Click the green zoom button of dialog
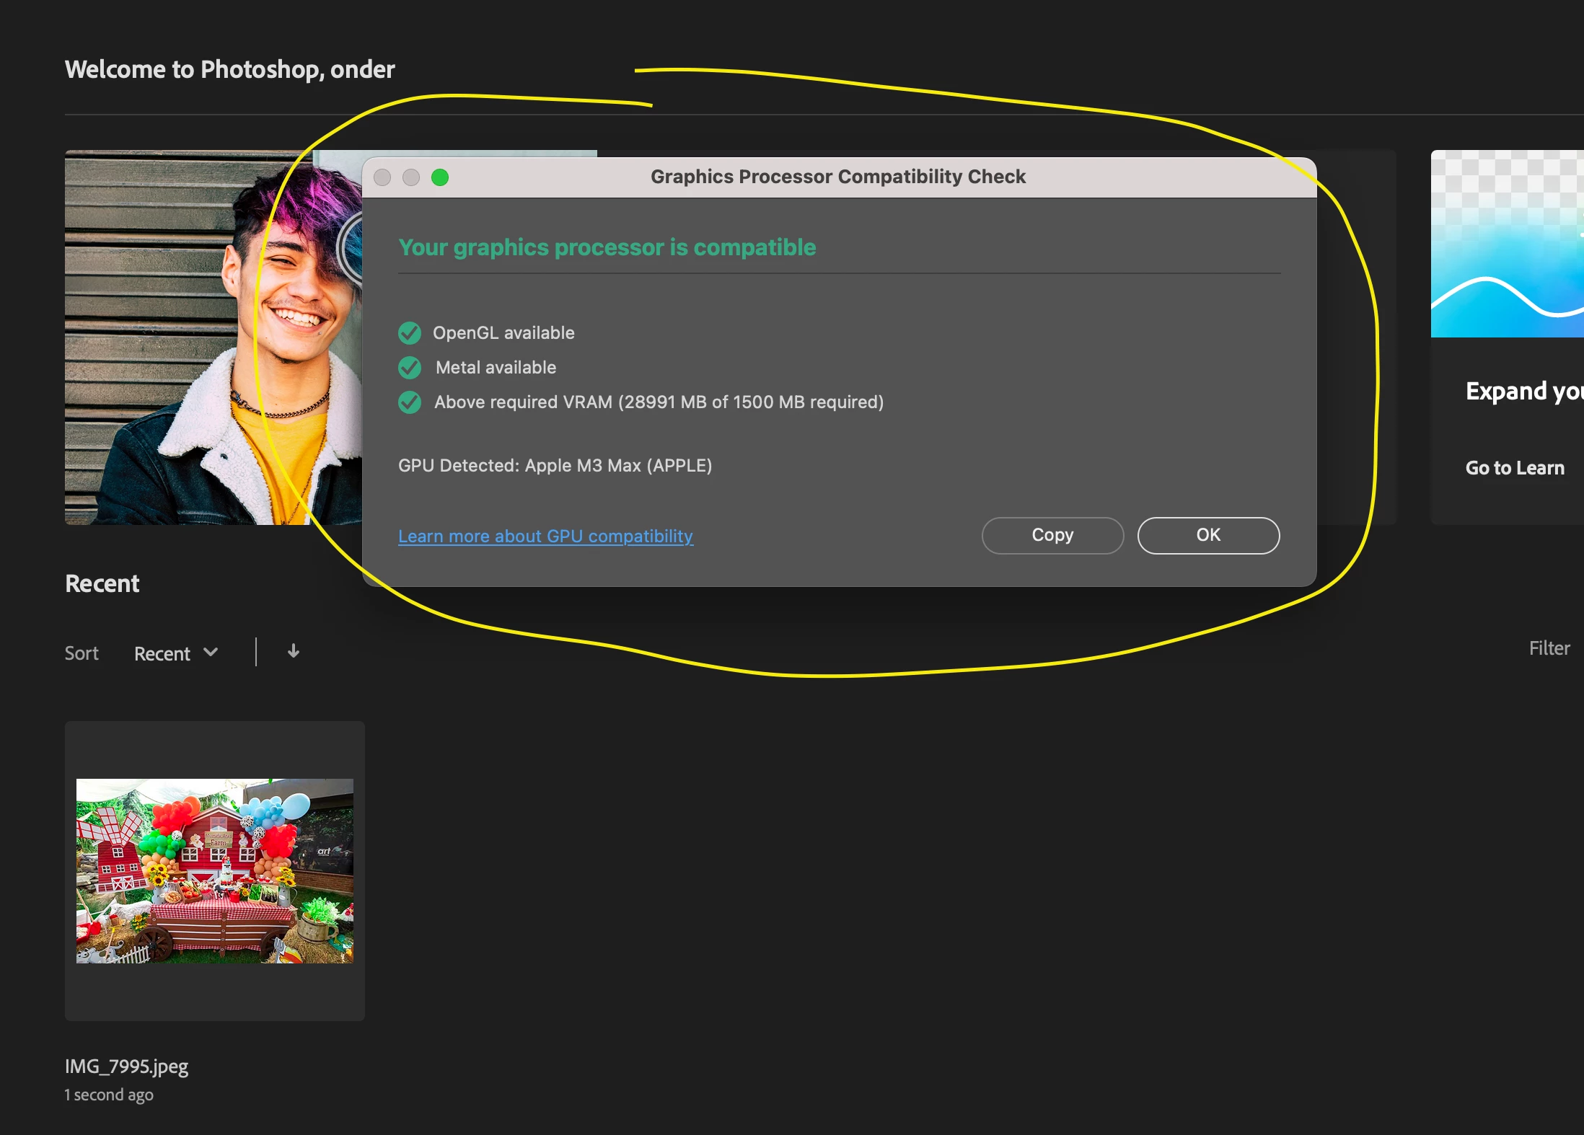 click(440, 177)
